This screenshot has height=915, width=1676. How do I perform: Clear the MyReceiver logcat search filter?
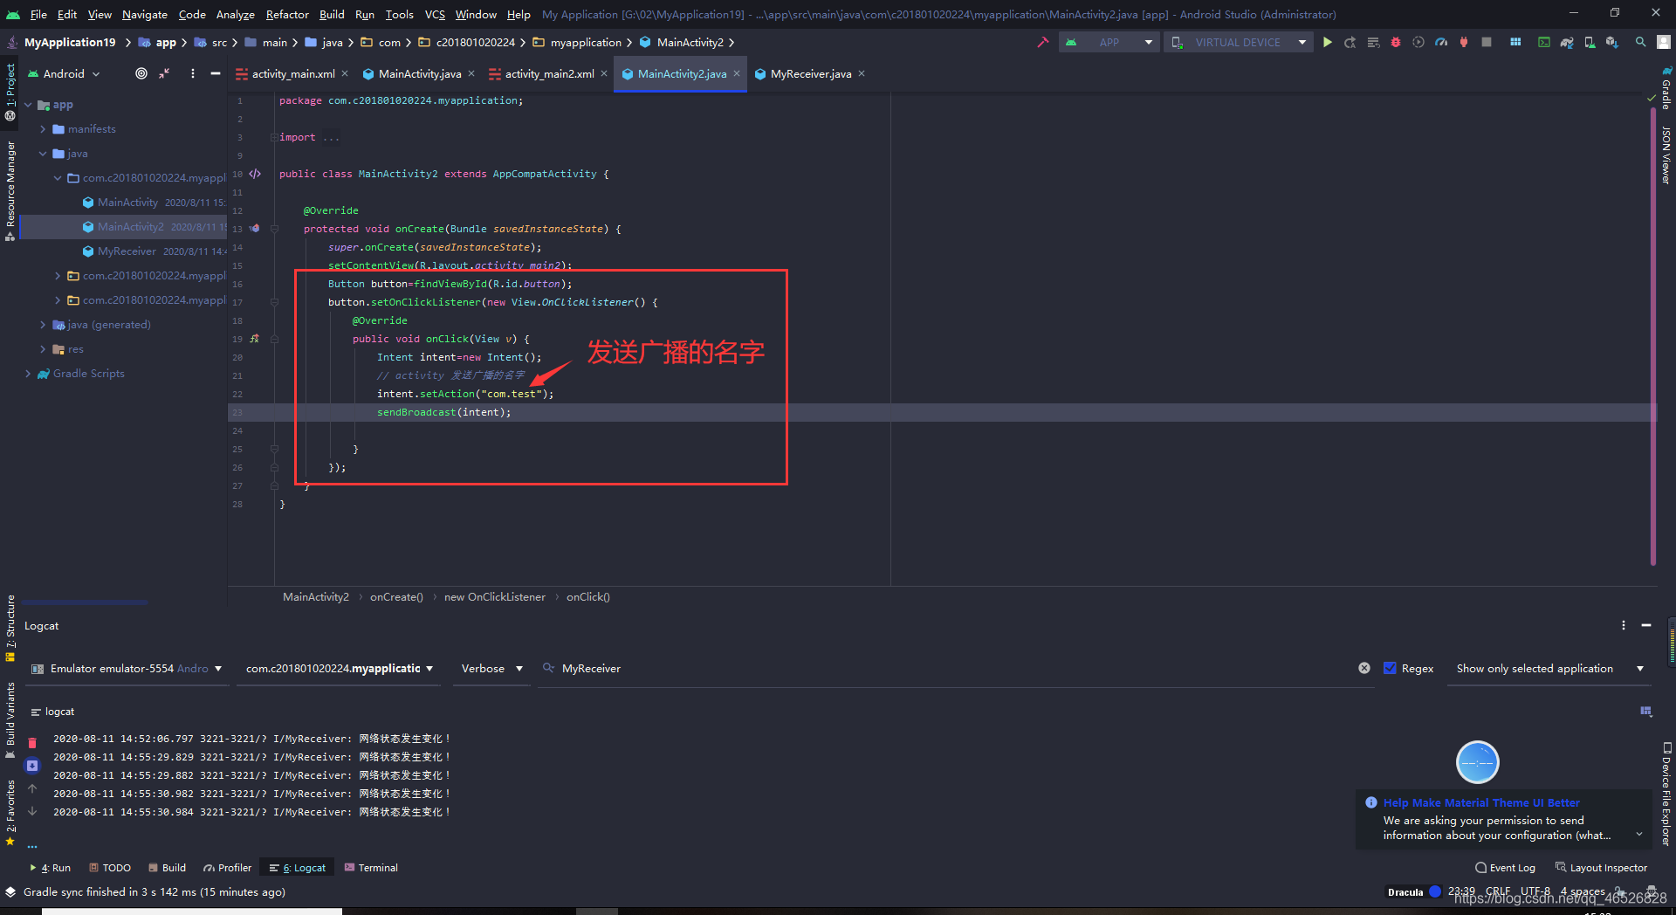coord(1364,668)
